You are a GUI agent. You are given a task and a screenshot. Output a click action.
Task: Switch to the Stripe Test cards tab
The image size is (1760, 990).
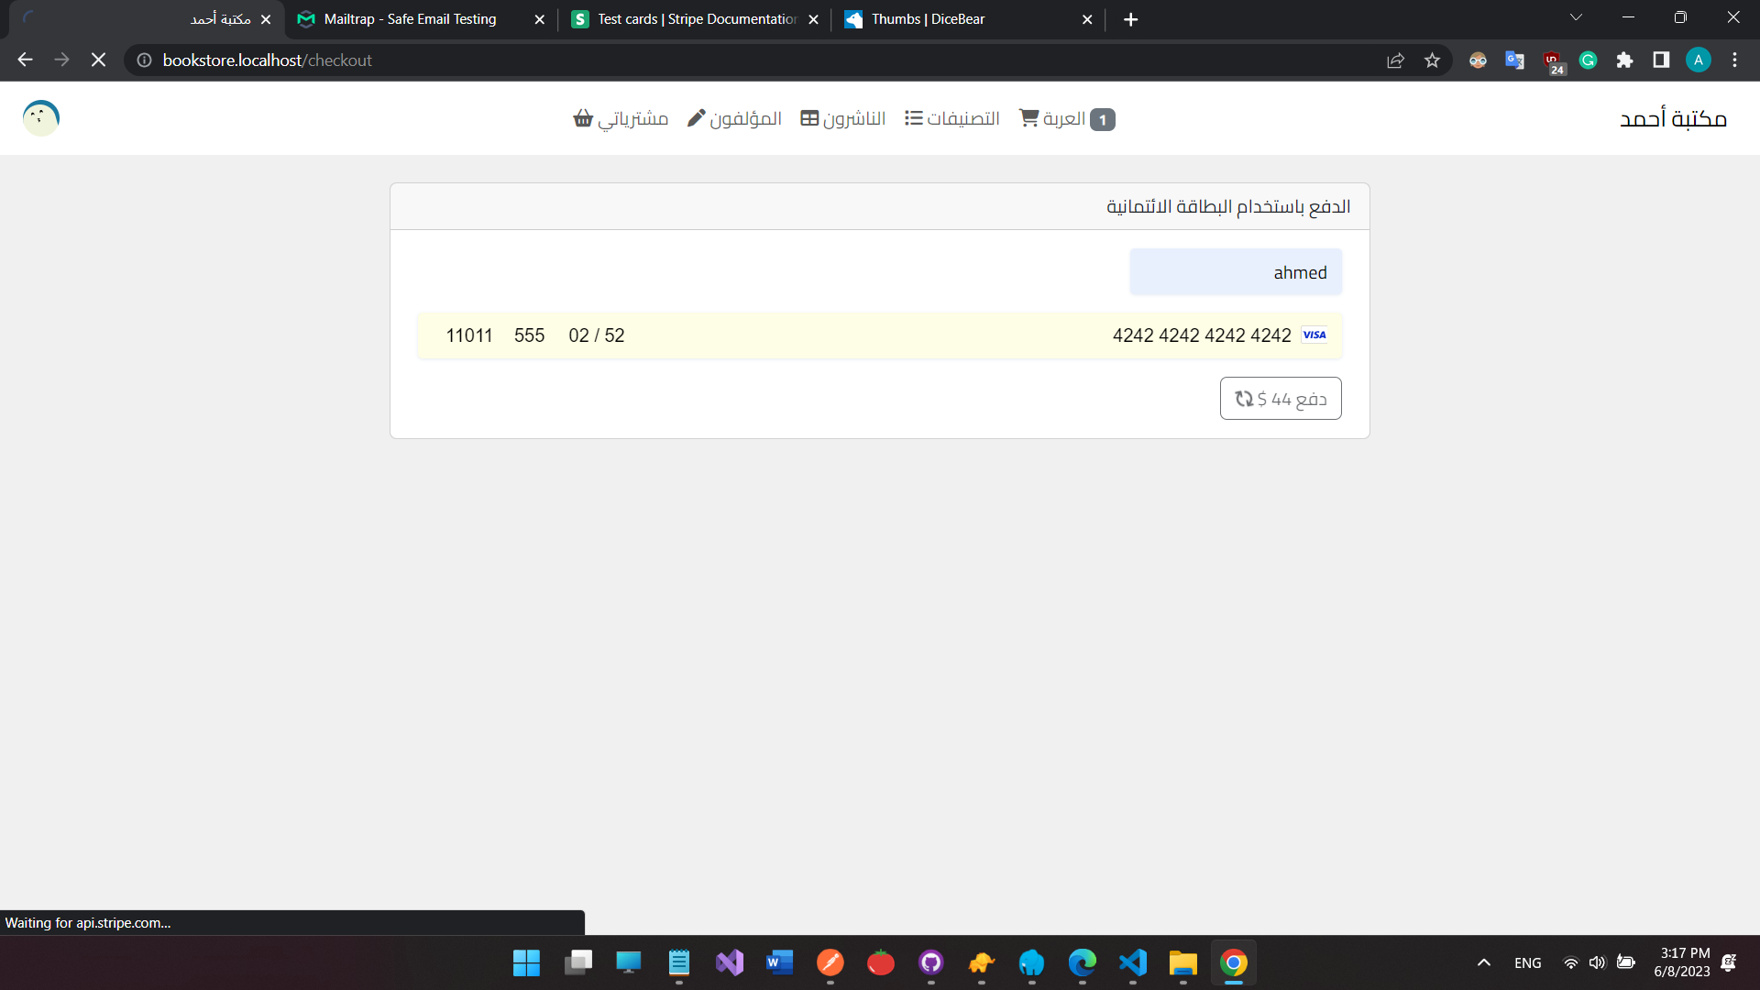click(692, 18)
